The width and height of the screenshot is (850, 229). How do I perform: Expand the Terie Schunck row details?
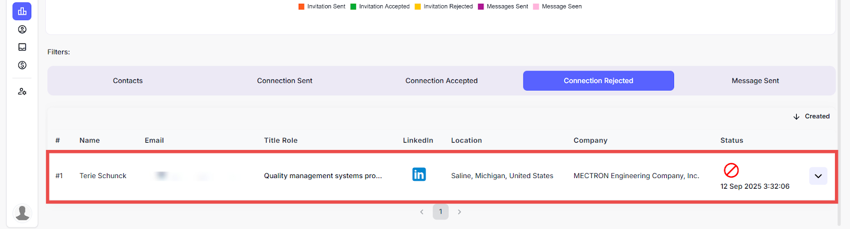818,176
